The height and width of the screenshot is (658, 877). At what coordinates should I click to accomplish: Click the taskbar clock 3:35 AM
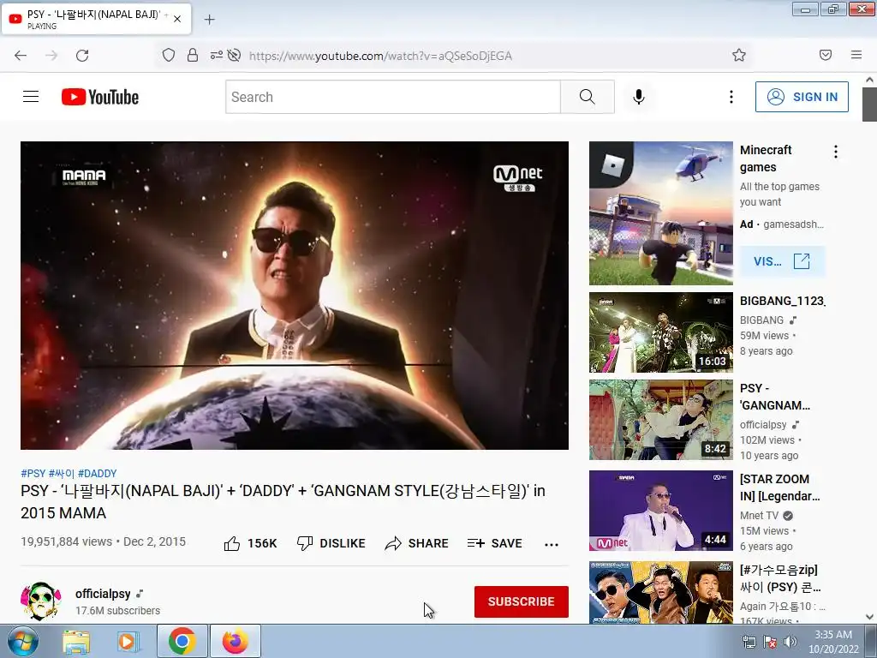coord(833,642)
